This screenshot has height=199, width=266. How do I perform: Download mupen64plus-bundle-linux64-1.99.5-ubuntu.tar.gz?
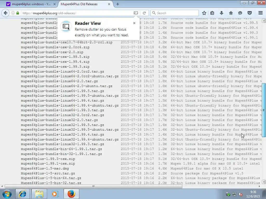[x=70, y=96]
